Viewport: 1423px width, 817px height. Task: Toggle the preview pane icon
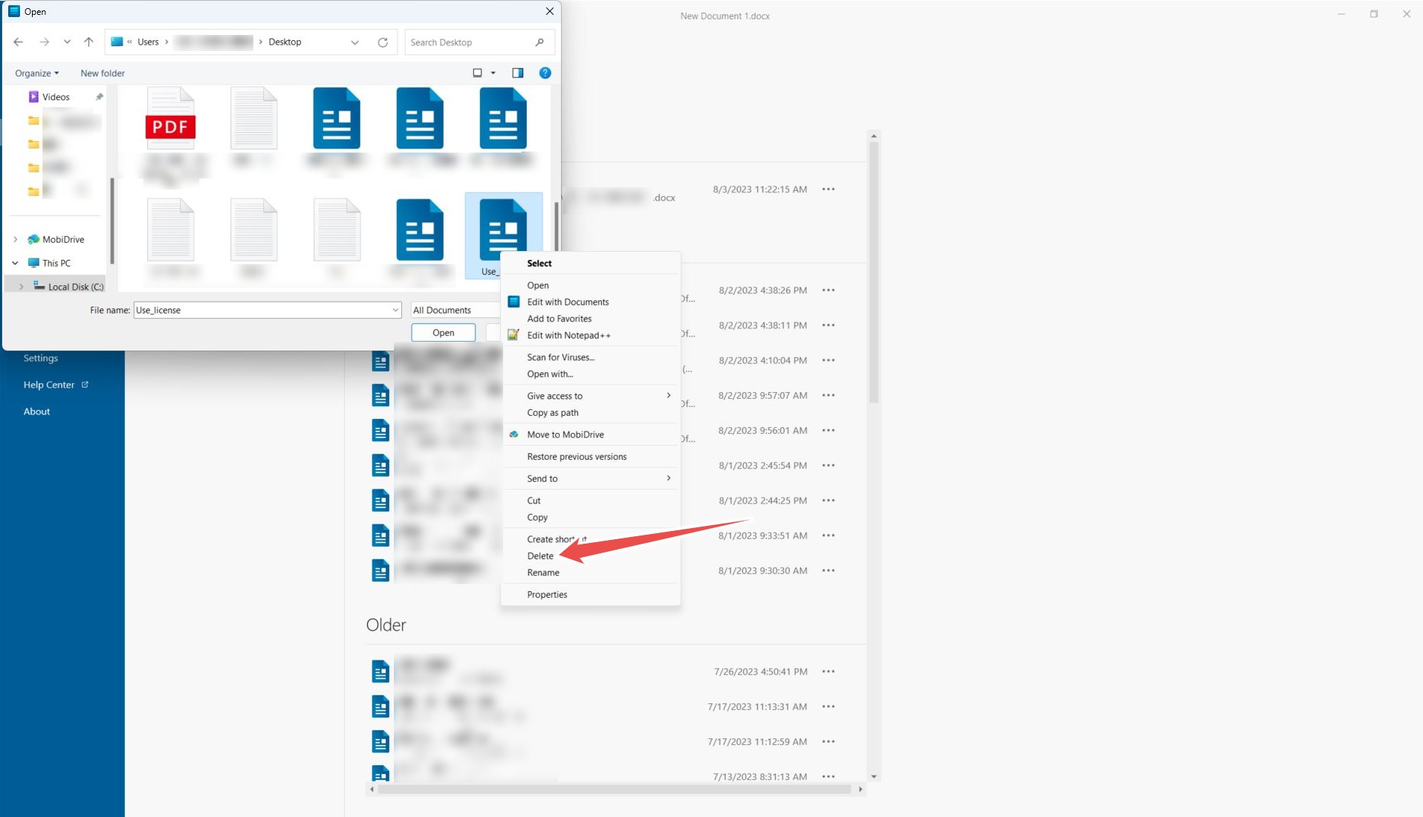(x=518, y=73)
